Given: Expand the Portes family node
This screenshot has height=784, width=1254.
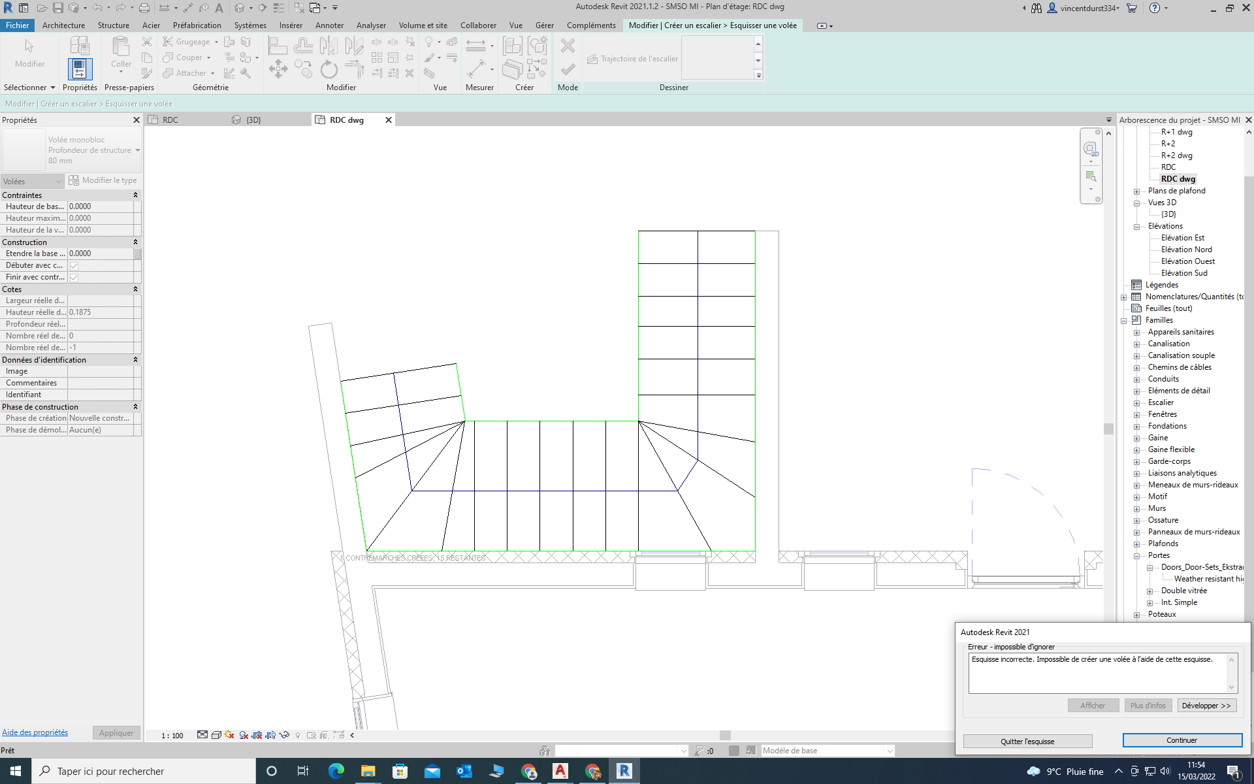Looking at the screenshot, I should click(x=1136, y=556).
